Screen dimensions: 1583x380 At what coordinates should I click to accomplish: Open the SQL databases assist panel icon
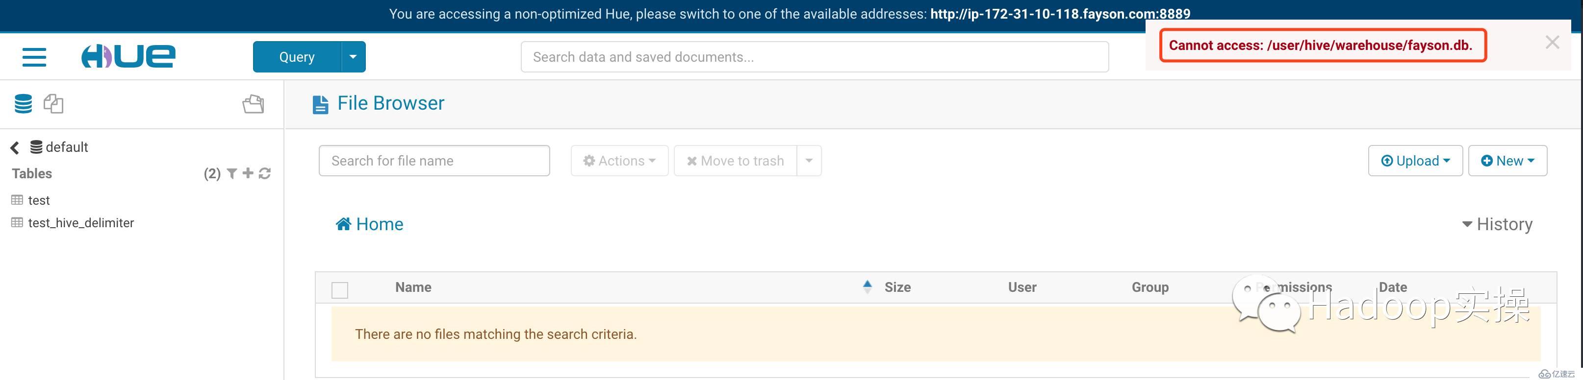24,104
